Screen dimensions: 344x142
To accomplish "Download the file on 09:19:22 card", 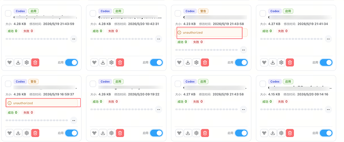I will [x=103, y=133].
